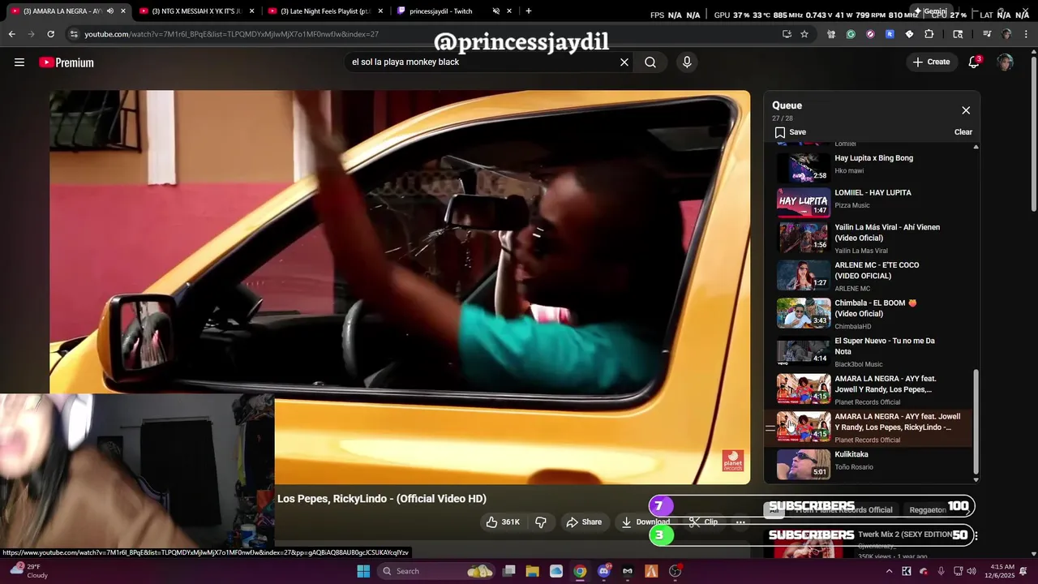
Task: Bookmark this page with star
Action: tap(804, 34)
